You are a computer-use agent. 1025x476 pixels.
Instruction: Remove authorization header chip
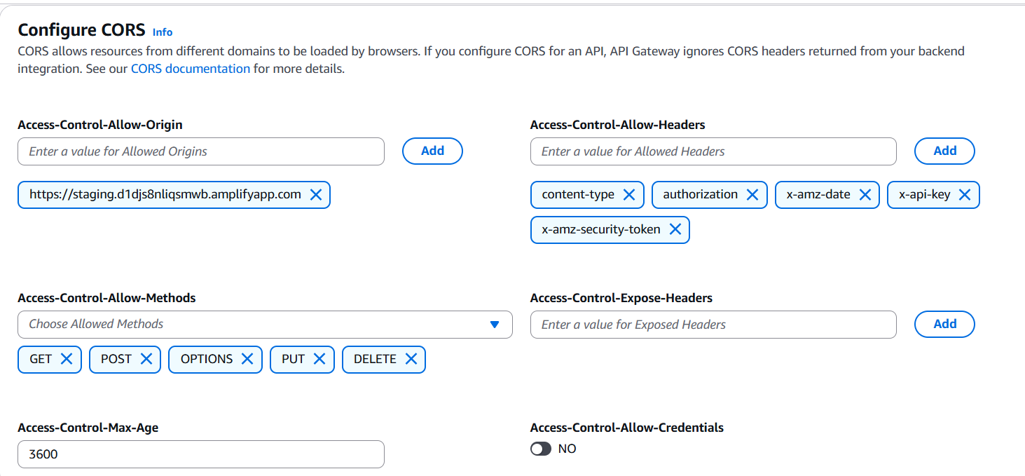[752, 195]
